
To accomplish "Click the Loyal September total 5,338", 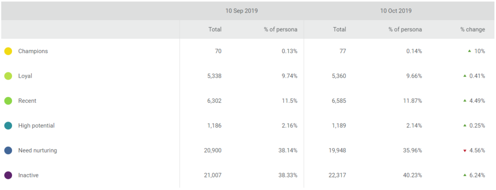I will (x=214, y=76).
